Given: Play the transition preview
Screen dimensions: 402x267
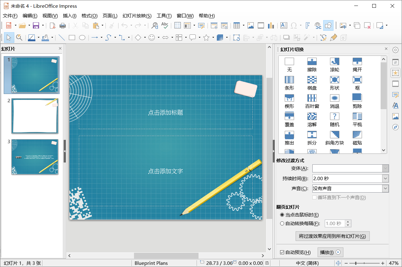Looking at the screenshot, I should tap(330, 252).
